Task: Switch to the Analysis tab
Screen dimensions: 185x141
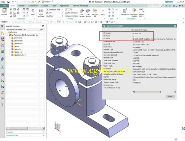Action: coord(44,6)
